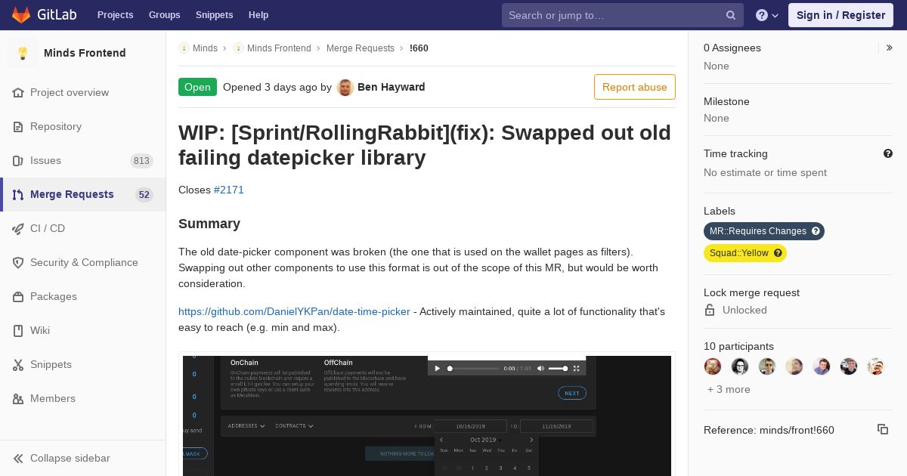Image resolution: width=907 pixels, height=476 pixels.
Task: Click Reference: minds/front!660 text
Action: click(x=769, y=430)
